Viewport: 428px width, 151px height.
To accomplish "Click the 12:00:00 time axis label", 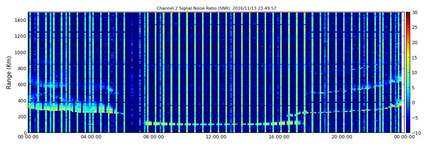I will (x=216, y=137).
